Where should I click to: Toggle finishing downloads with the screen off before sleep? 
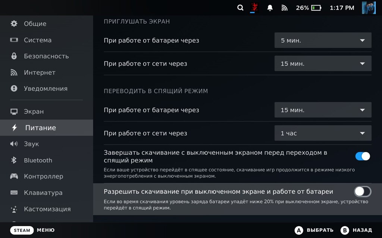click(x=363, y=156)
